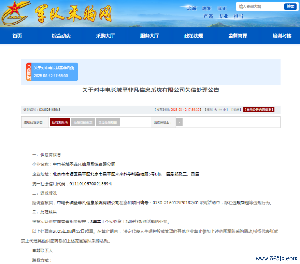The width and height of the screenshot is (300, 264).
Task: Go to 首页 home tab
Action: click(17, 36)
